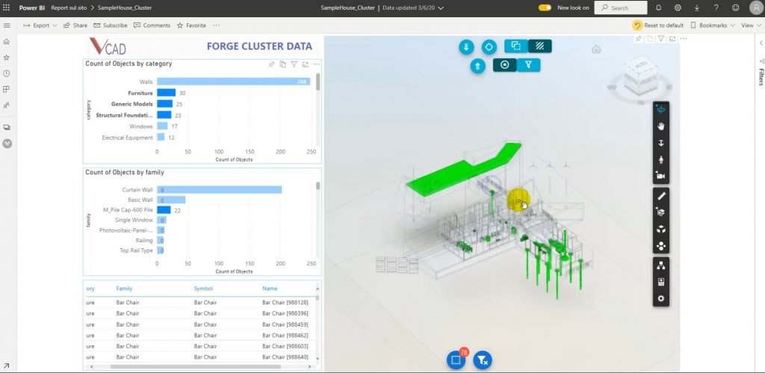Choose the measure ruler tool
Image resolution: width=765 pixels, height=373 pixels.
click(661, 196)
